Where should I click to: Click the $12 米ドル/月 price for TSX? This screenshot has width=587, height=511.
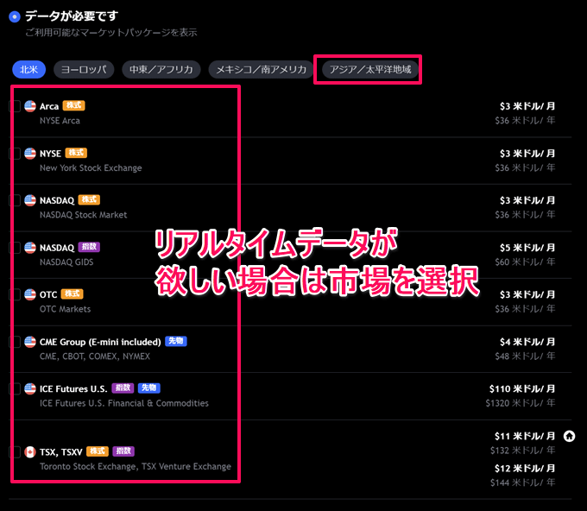pyautogui.click(x=525, y=469)
